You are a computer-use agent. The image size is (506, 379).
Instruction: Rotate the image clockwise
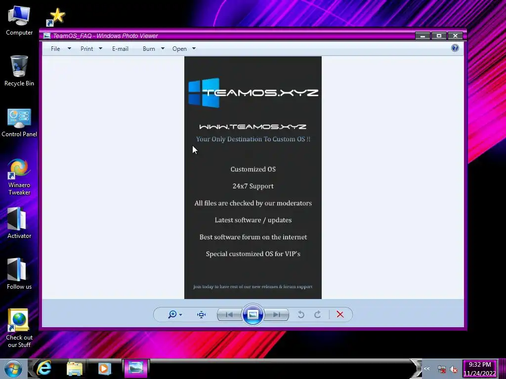(318, 314)
